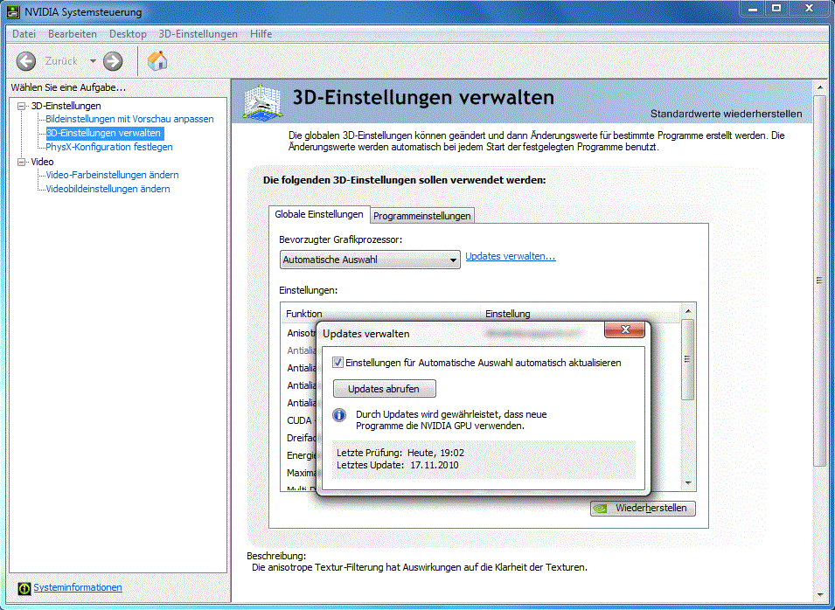The width and height of the screenshot is (835, 610).
Task: Click the forward navigation arrow icon
Action: click(113, 61)
